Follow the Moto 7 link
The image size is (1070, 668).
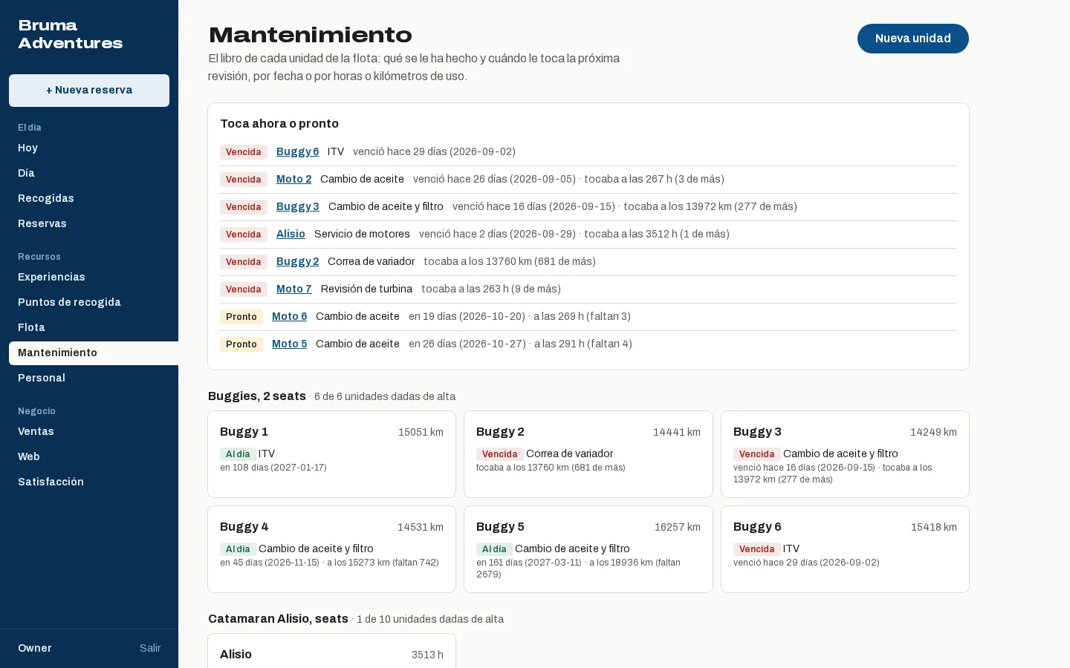point(294,289)
